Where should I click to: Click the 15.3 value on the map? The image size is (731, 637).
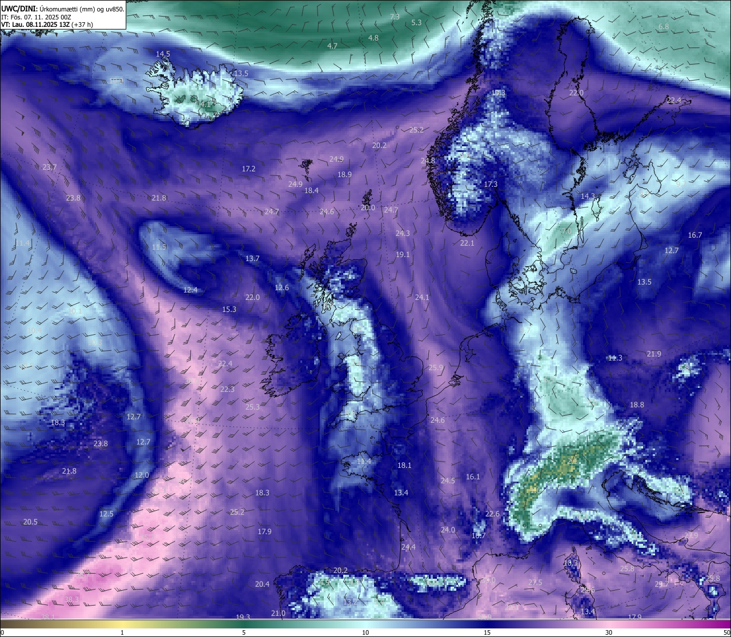click(229, 309)
